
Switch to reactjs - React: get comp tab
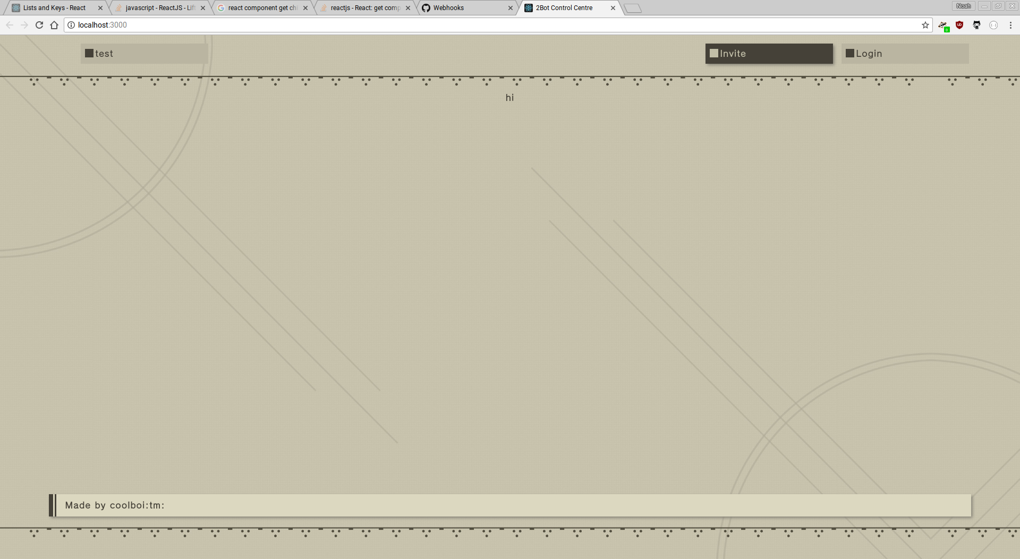coord(365,8)
